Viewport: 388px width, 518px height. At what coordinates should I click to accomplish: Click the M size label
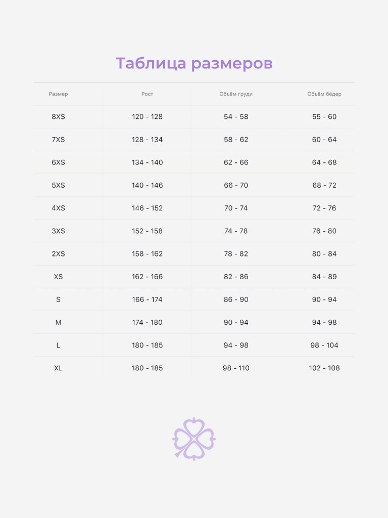coord(58,322)
